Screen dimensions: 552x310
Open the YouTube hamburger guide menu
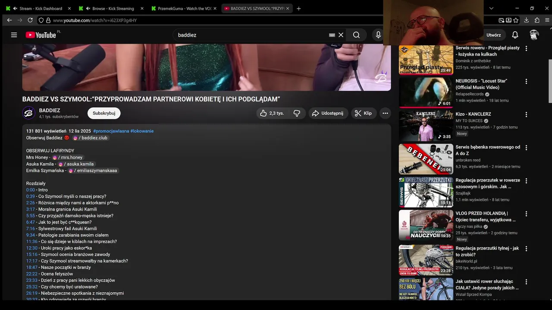coord(14,35)
